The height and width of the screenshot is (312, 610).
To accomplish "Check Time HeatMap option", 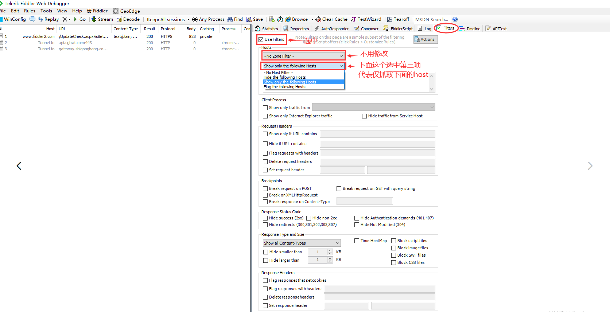I will click(x=357, y=241).
